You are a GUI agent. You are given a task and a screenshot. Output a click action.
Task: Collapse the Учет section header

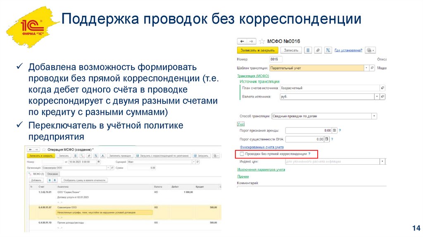click(x=241, y=124)
